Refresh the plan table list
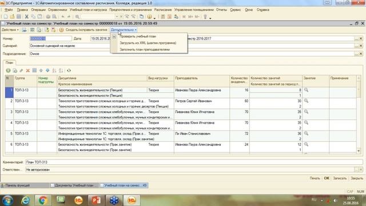The width and height of the screenshot is (366, 206). pos(69,70)
